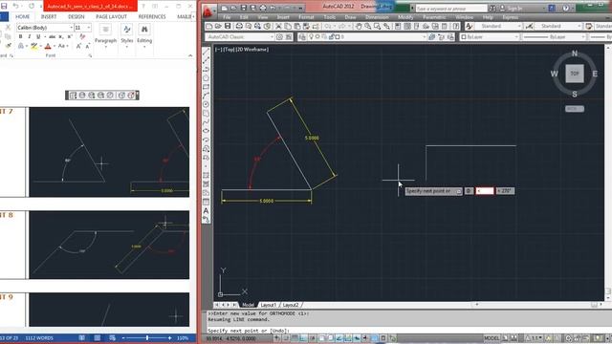Open the AutoCAD application menu (red A)

(208, 11)
